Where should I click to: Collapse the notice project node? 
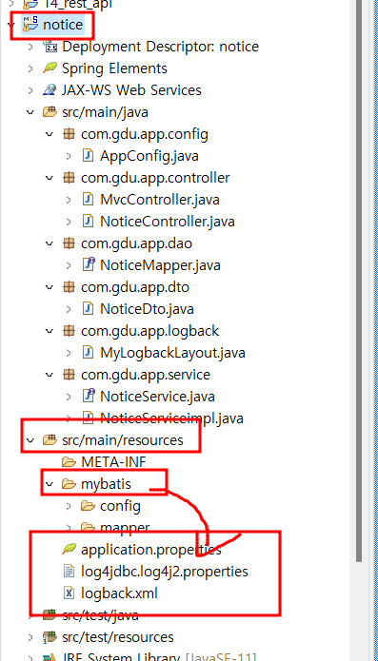[x=11, y=25]
